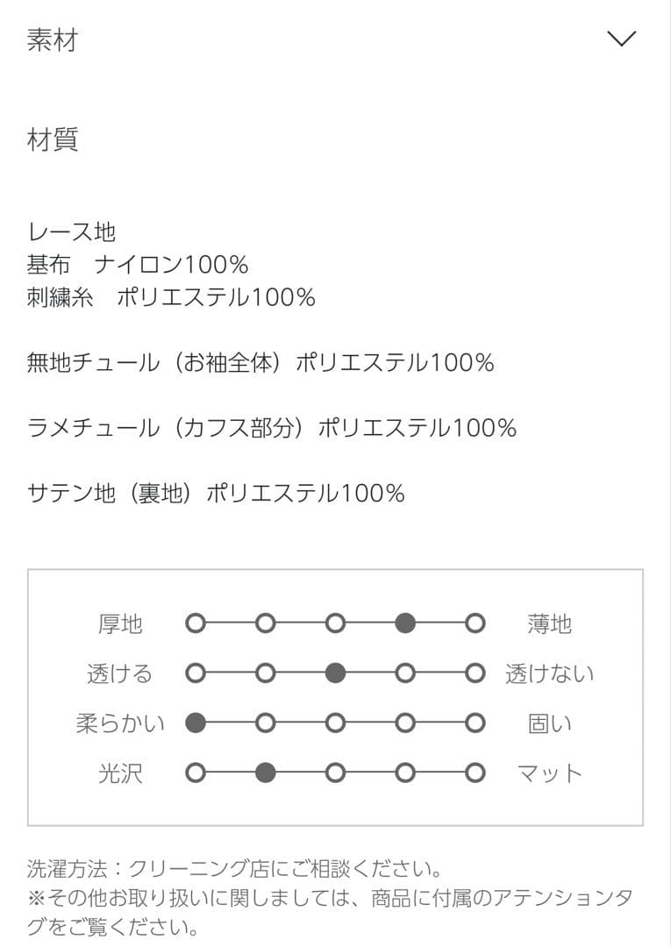Click the 洗濯方法 cleaning instruction text

click(233, 869)
